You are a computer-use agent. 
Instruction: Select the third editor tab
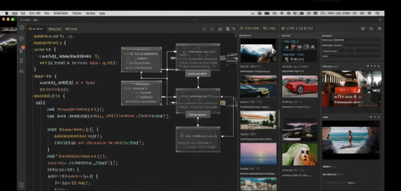coord(71,29)
